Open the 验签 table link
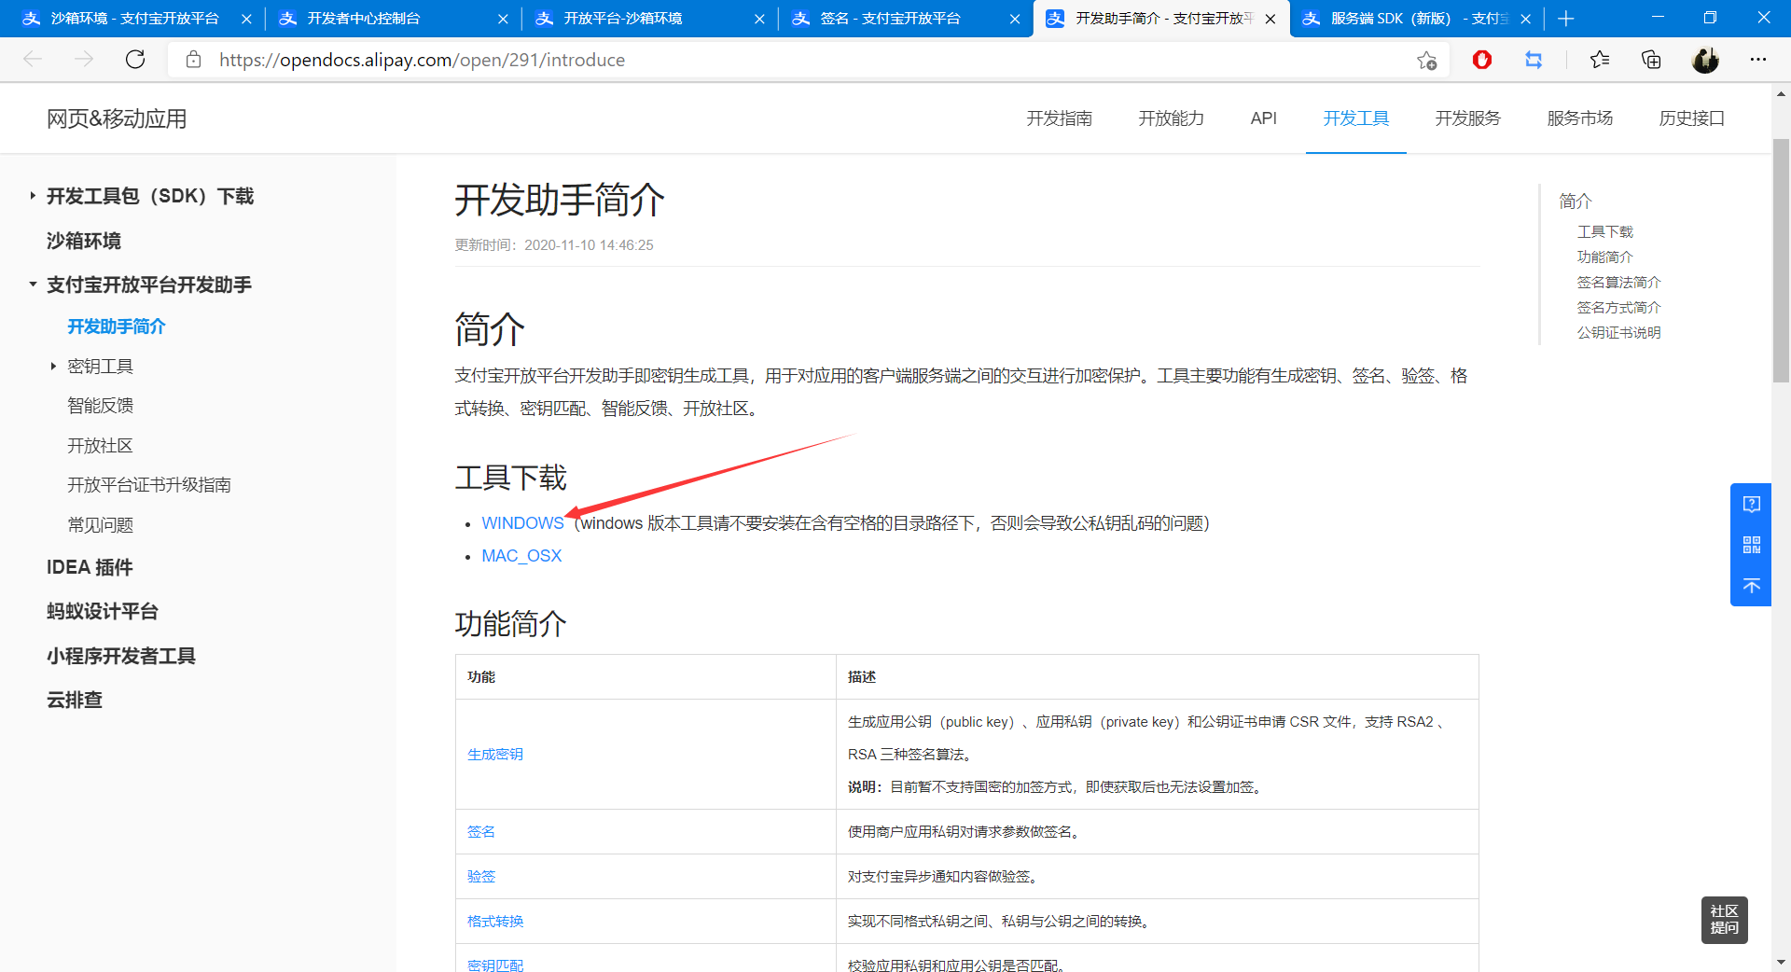The height and width of the screenshot is (972, 1791). coord(481,877)
